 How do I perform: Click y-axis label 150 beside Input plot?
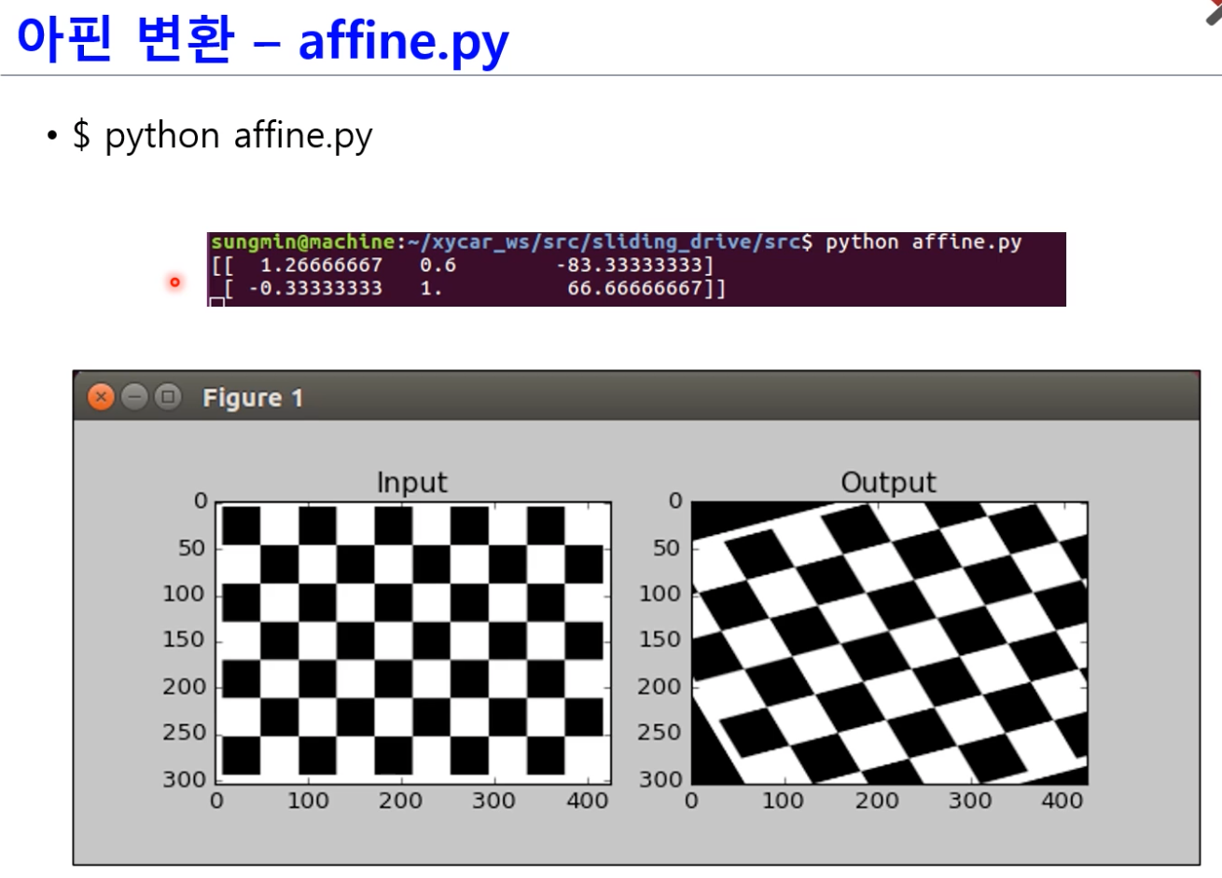pyautogui.click(x=184, y=639)
